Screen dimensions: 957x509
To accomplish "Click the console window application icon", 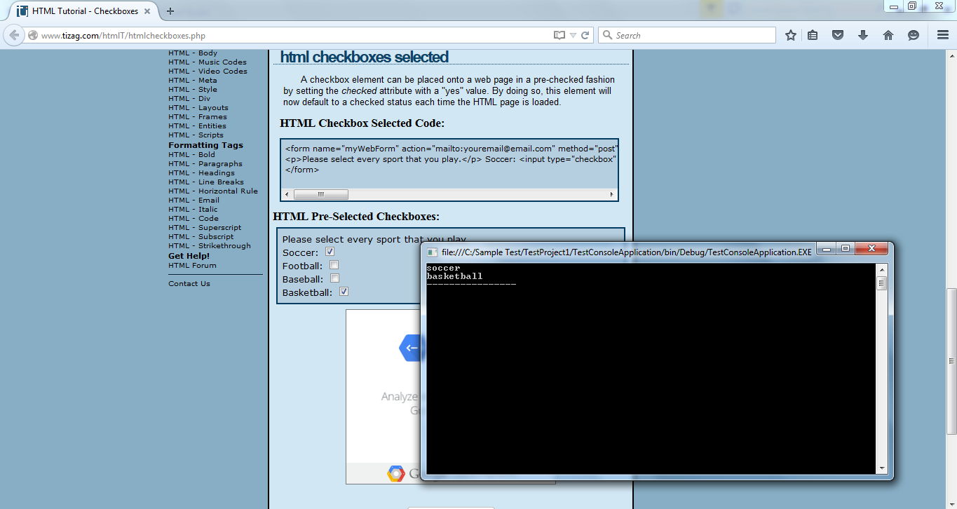I will pos(433,252).
